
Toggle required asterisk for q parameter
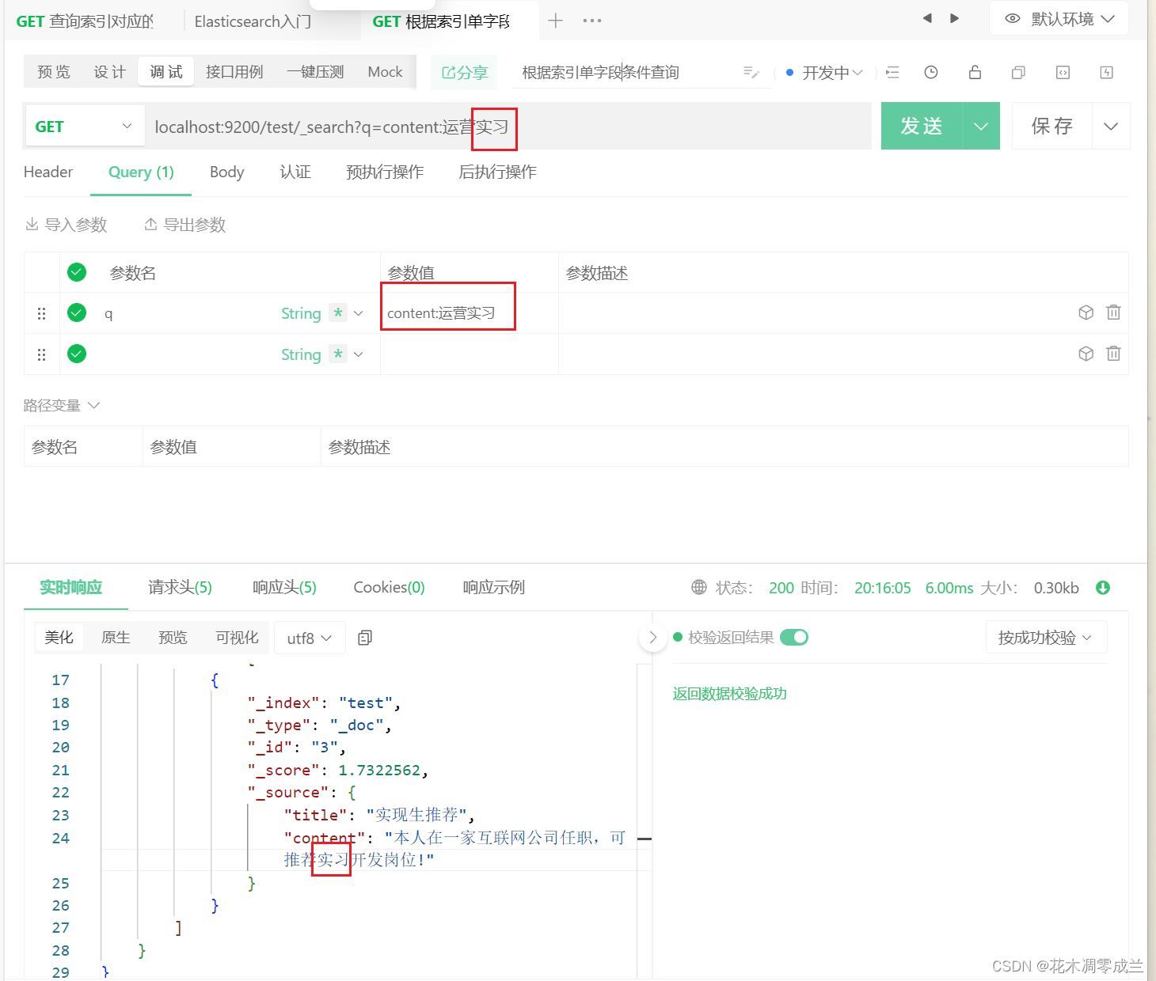(x=338, y=312)
